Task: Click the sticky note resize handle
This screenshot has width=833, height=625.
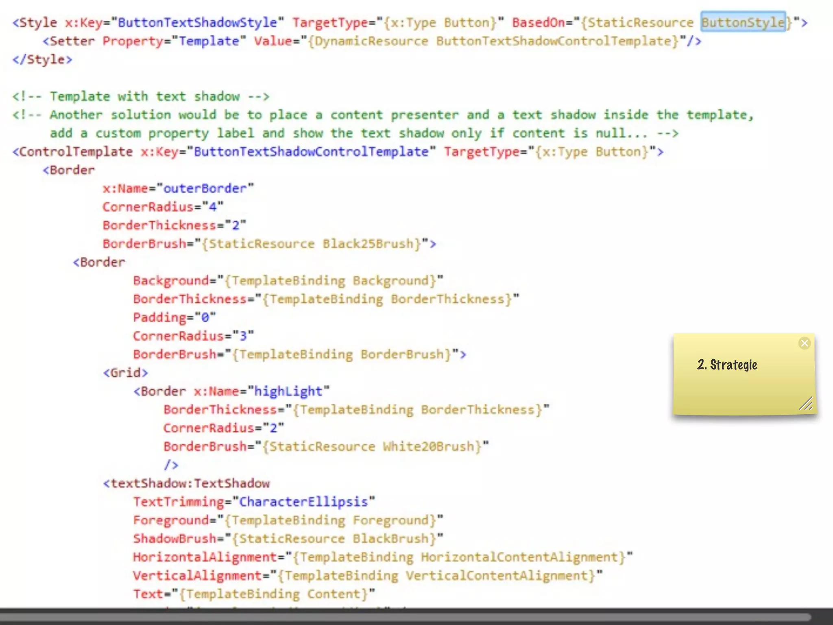Action: (x=806, y=404)
